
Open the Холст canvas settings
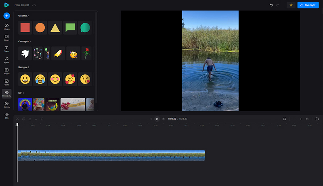6,38
